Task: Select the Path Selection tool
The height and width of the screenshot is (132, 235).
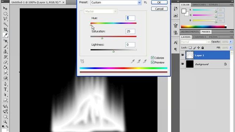Action: tap(5, 95)
